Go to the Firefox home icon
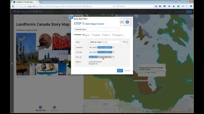204x114 pixels. pyautogui.click(x=174, y=6)
